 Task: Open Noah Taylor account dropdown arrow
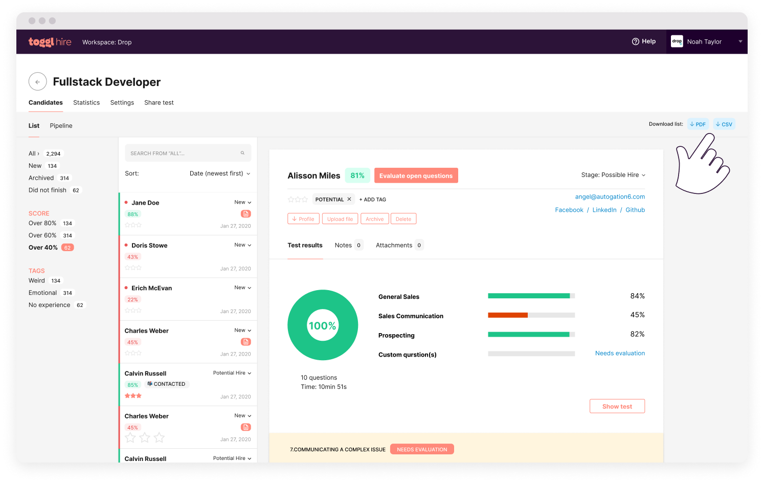pyautogui.click(x=740, y=41)
